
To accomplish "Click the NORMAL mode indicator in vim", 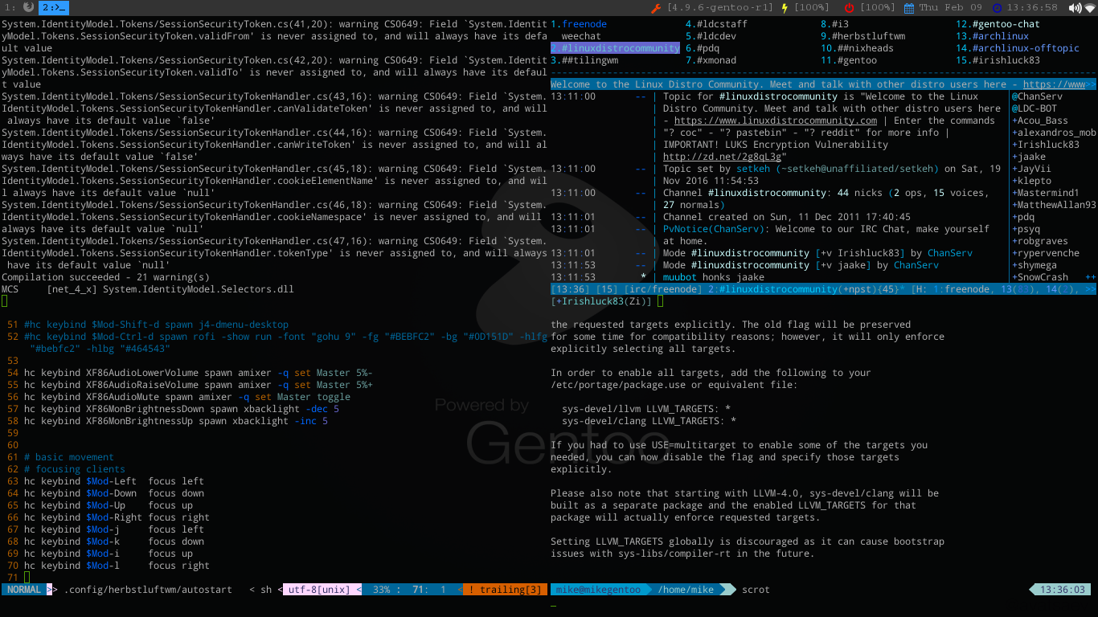I will [x=24, y=590].
